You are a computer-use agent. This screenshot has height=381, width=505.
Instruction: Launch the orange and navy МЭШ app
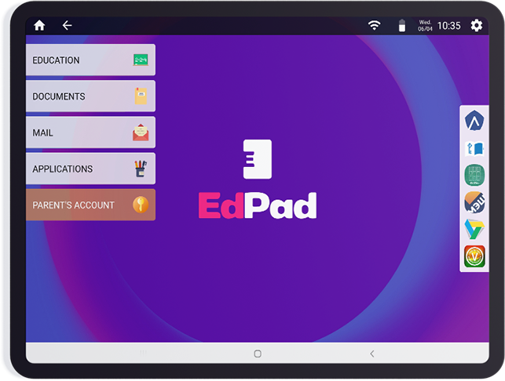pos(474,202)
